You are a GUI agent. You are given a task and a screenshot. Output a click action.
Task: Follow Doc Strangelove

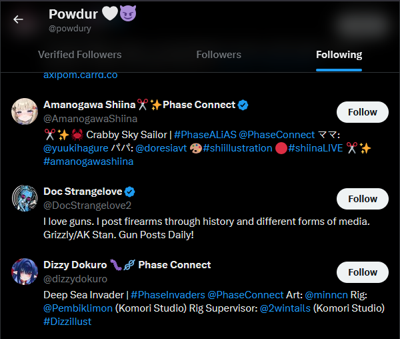tap(363, 199)
